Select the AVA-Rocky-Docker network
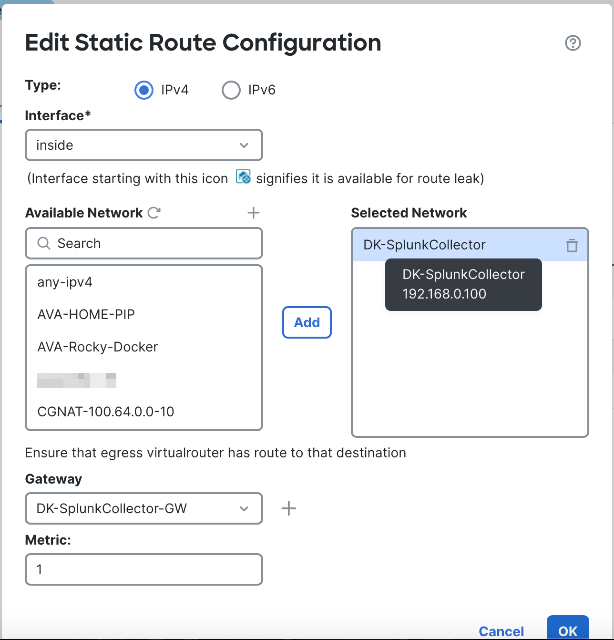Image resolution: width=614 pixels, height=640 pixels. click(x=97, y=347)
